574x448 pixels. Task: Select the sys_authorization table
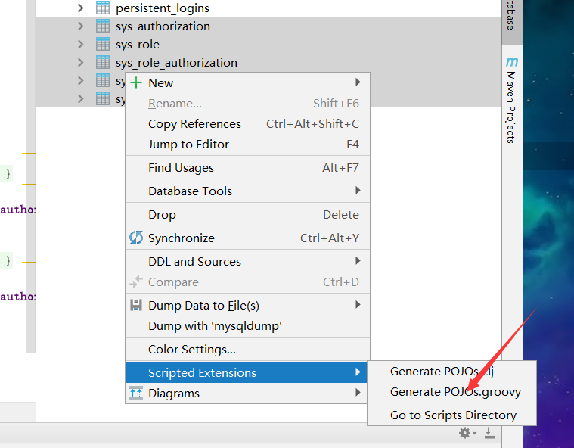268,26
